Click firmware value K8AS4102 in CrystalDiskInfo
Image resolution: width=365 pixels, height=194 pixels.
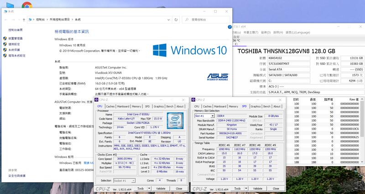[x=289, y=58]
